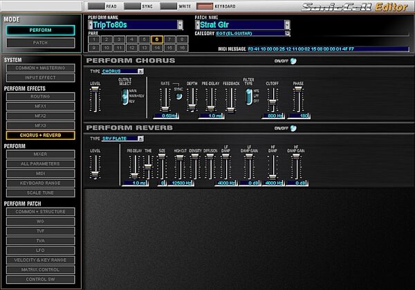Select part 16
This screenshot has height=290, width=415.
(182, 48)
